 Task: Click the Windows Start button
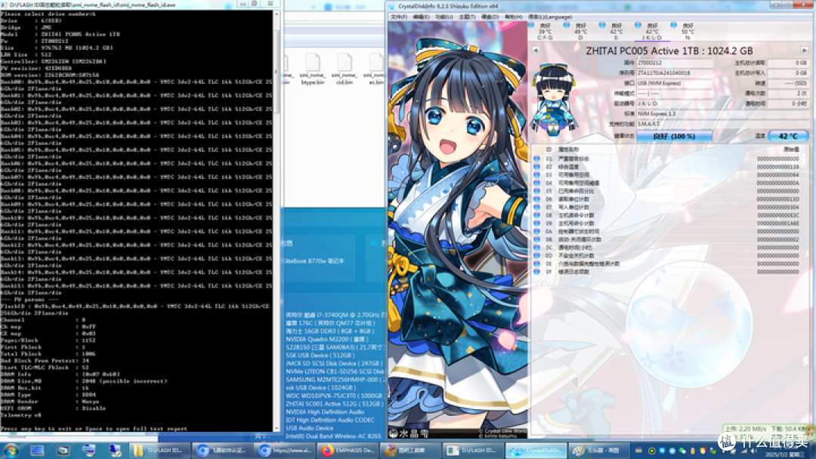click(11, 450)
